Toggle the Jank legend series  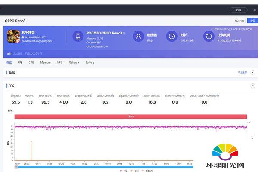pos(135,171)
